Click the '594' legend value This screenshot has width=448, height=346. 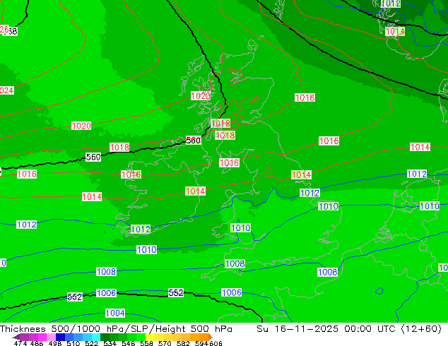point(201,343)
